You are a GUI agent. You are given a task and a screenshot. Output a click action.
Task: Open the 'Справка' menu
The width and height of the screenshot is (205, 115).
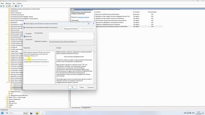pyautogui.click(x=19, y=4)
